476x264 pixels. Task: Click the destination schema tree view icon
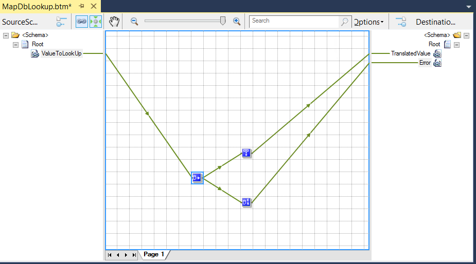pos(401,22)
